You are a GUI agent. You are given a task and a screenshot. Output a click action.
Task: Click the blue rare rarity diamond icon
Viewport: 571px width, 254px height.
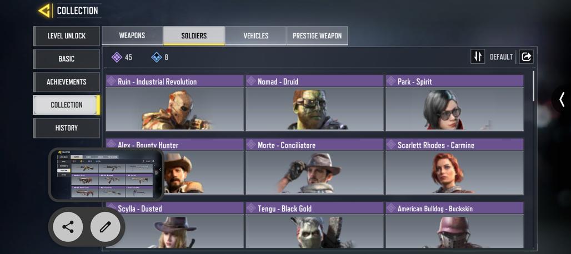157,57
